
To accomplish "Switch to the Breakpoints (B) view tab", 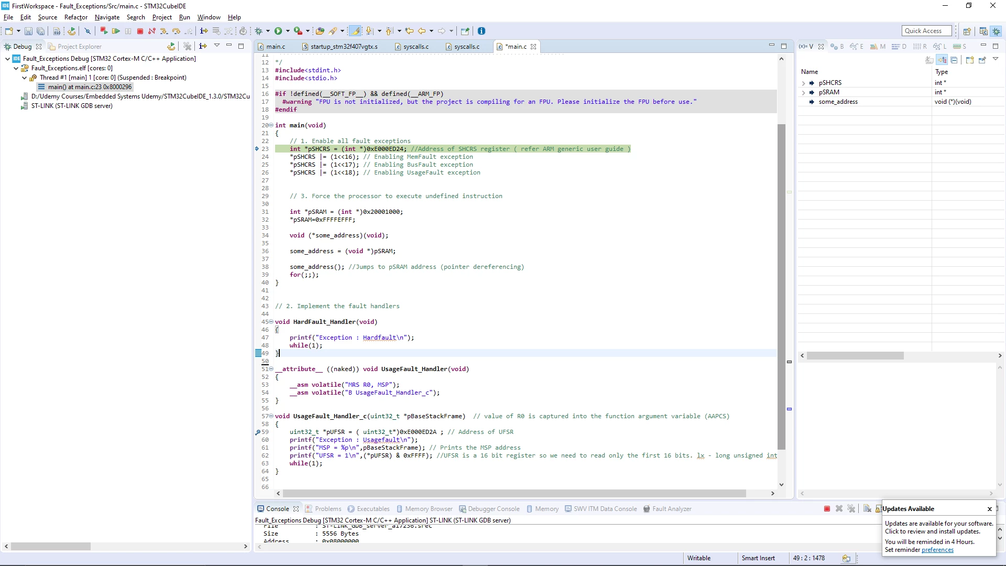I will [x=837, y=47].
